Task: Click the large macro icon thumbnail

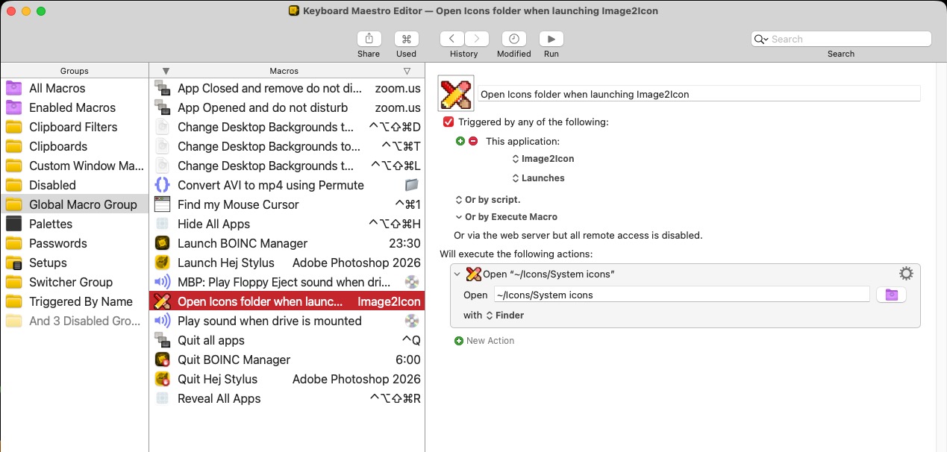Action: click(x=457, y=94)
